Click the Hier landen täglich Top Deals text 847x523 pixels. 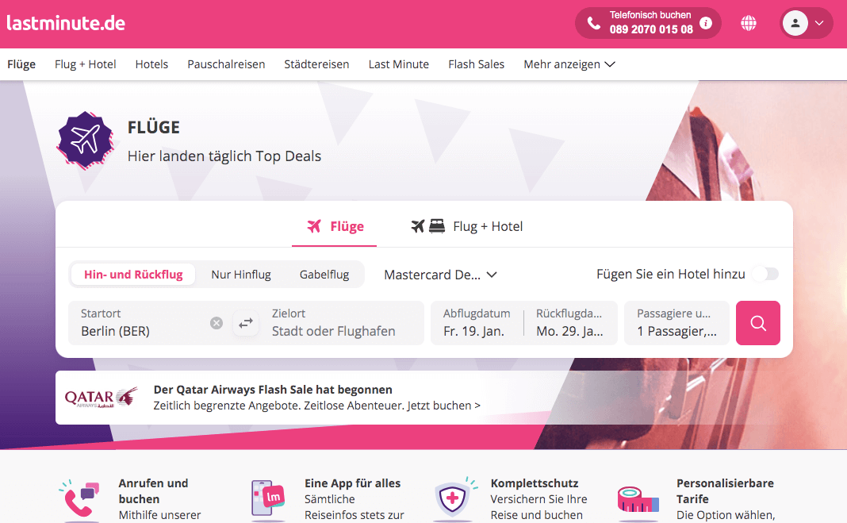224,156
